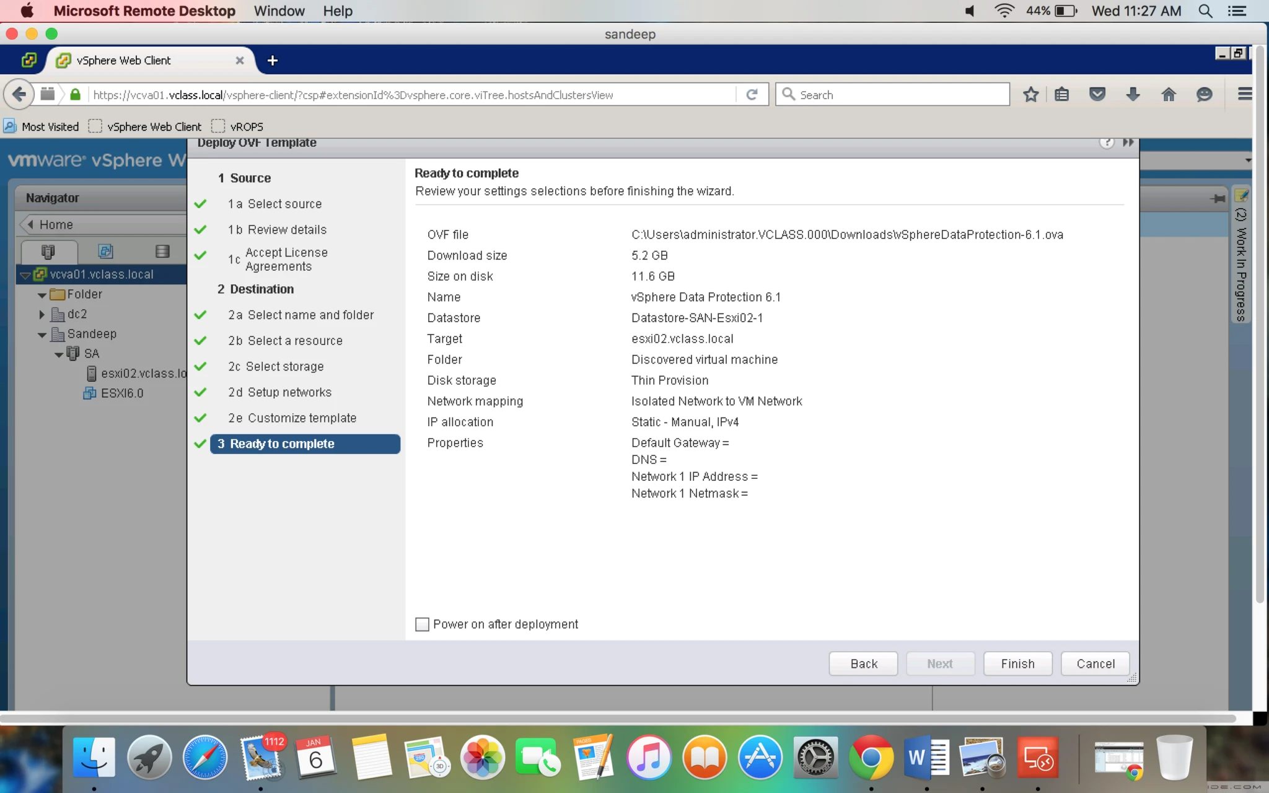The width and height of the screenshot is (1269, 793).
Task: Select esxi02.vclass.lo host in tree
Action: pyautogui.click(x=136, y=373)
